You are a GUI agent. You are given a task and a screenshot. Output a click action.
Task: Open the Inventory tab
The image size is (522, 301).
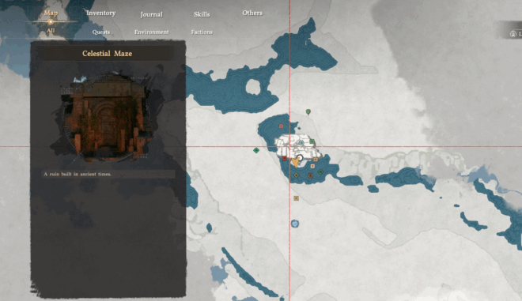tap(101, 13)
